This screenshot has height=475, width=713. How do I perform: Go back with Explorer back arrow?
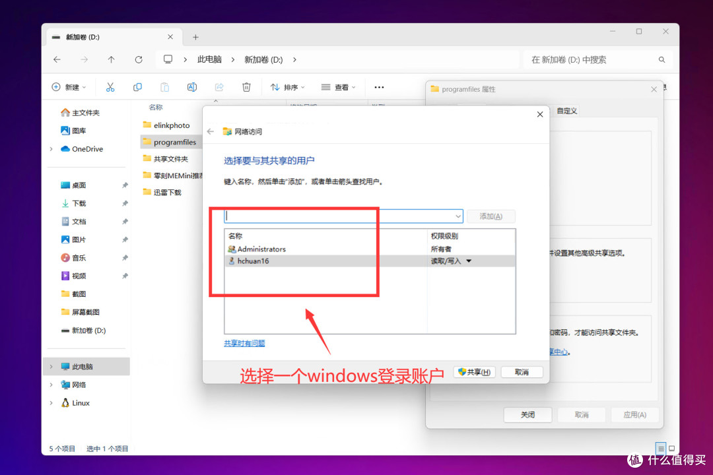(x=57, y=59)
